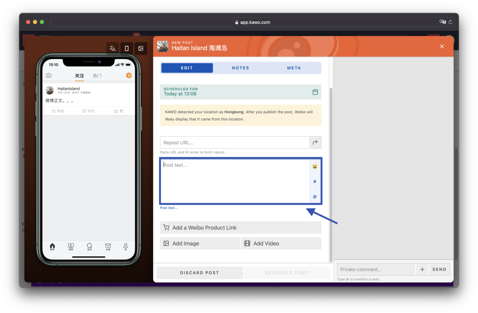
Task: Click inside the Post text area
Action: (234, 182)
